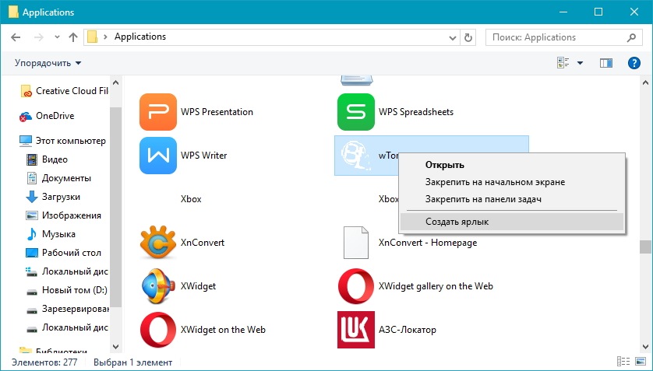The width and height of the screenshot is (653, 371).
Task: Select the WPS Spreadsheets green icon
Action: coord(355,112)
